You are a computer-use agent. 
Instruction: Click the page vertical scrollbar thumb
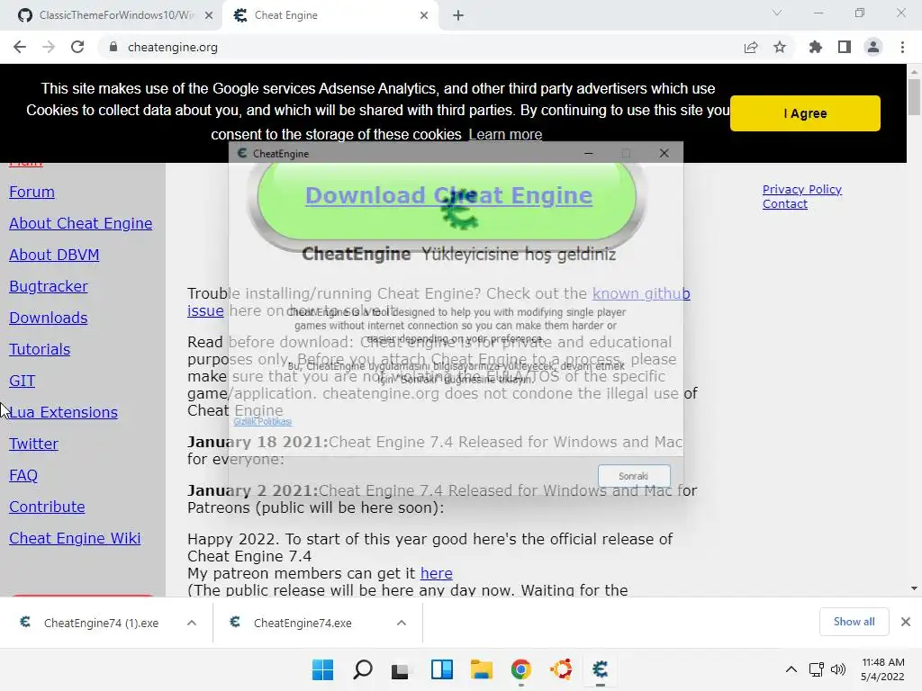(x=914, y=97)
